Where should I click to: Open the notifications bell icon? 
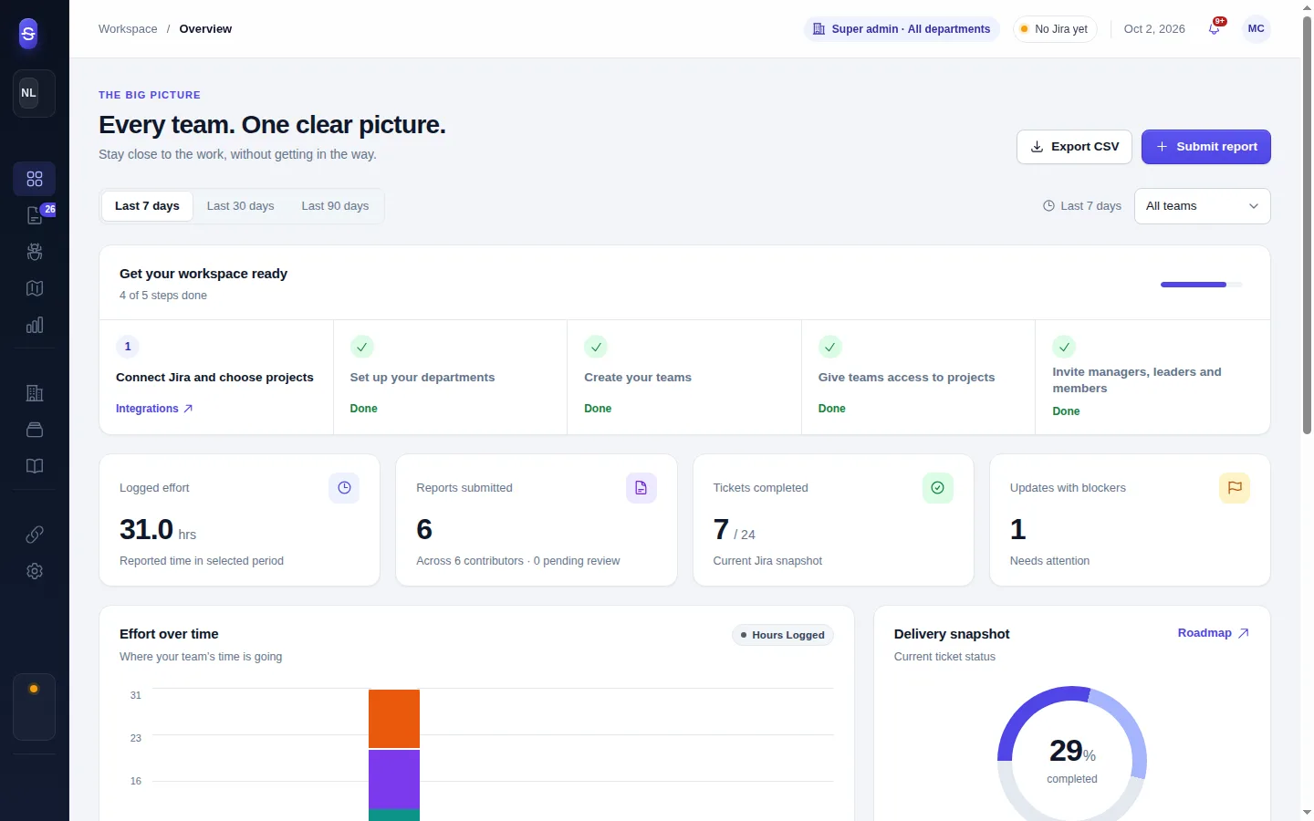[1215, 29]
